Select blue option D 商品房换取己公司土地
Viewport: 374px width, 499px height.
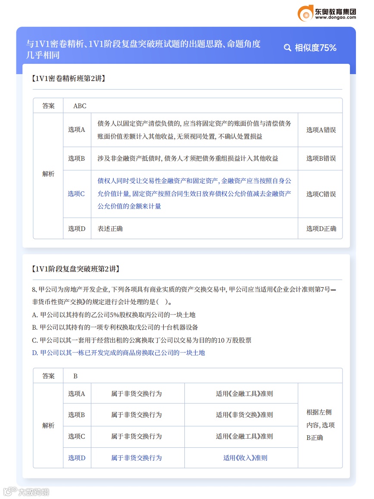[x=118, y=352]
